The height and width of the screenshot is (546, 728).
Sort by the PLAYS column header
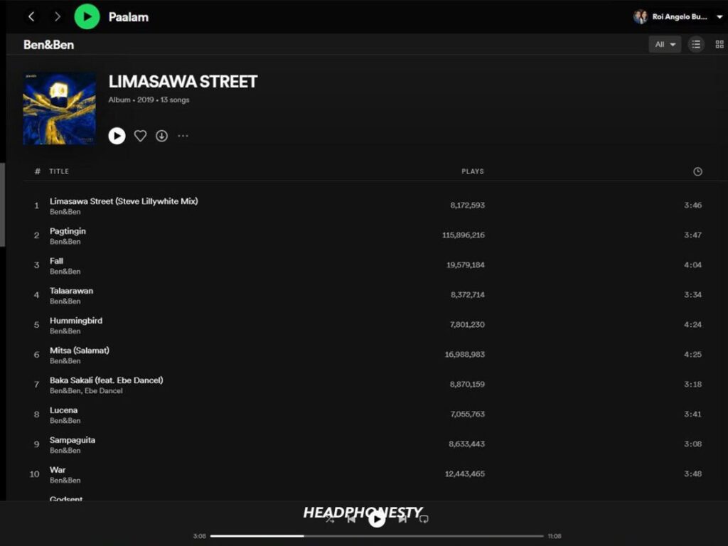[473, 171]
